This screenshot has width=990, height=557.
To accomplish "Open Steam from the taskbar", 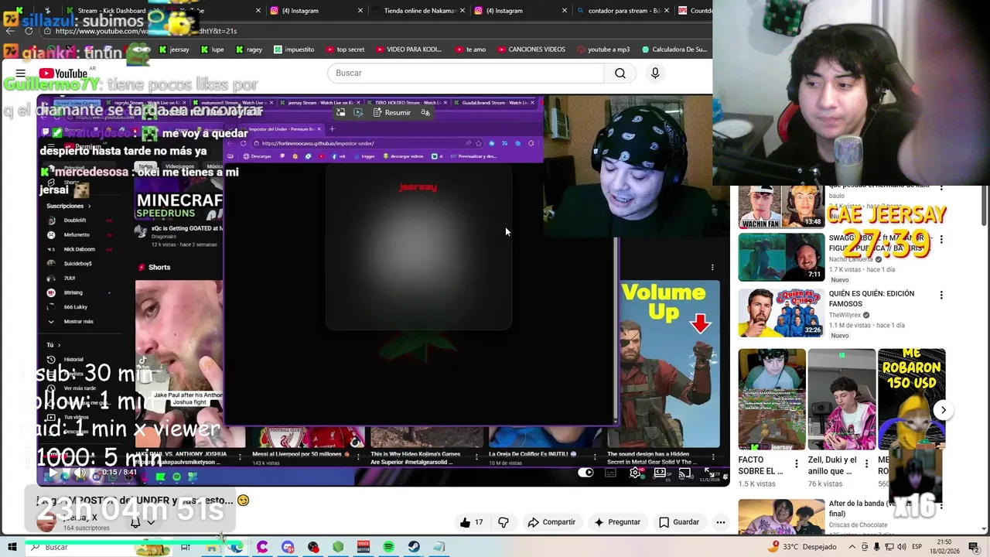I will [414, 547].
